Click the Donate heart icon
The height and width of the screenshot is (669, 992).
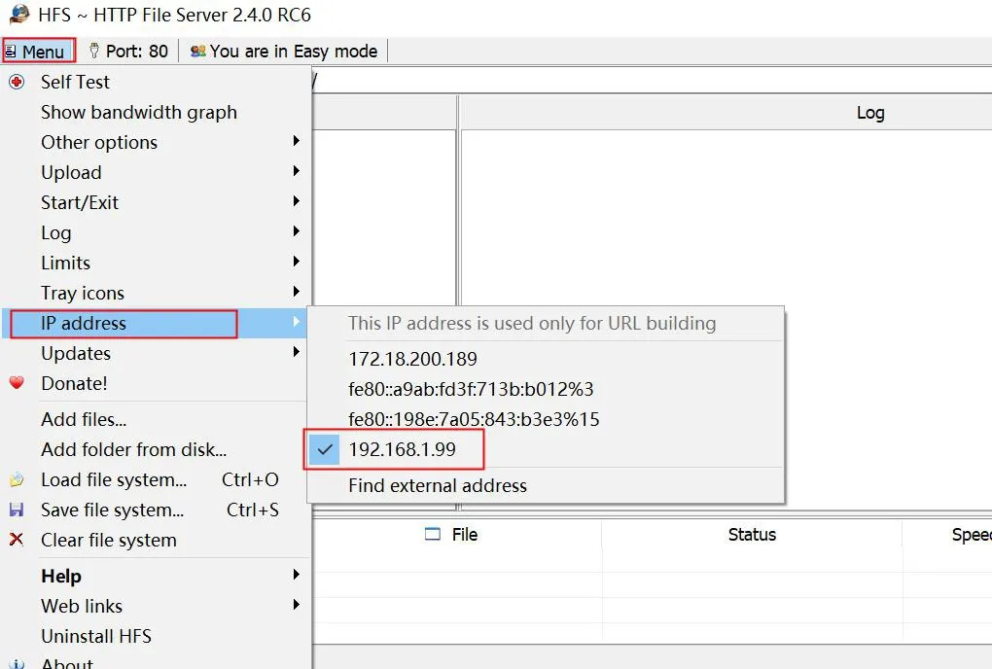tap(15, 383)
